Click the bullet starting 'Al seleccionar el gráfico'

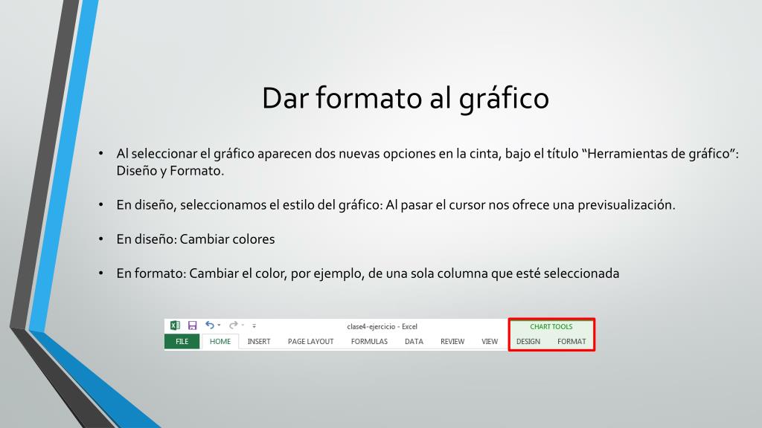click(x=427, y=162)
